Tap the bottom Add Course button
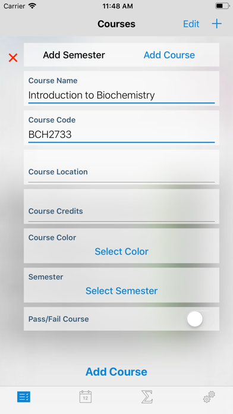 coord(116,372)
